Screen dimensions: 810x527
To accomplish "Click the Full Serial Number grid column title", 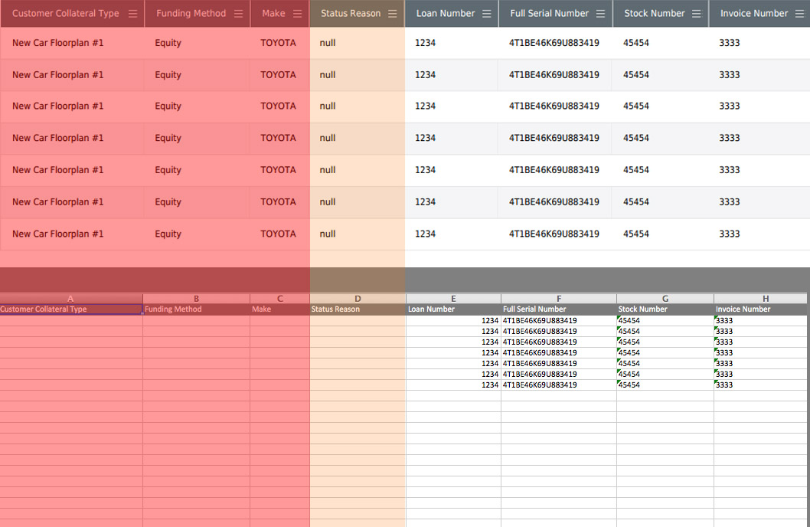I will (549, 14).
